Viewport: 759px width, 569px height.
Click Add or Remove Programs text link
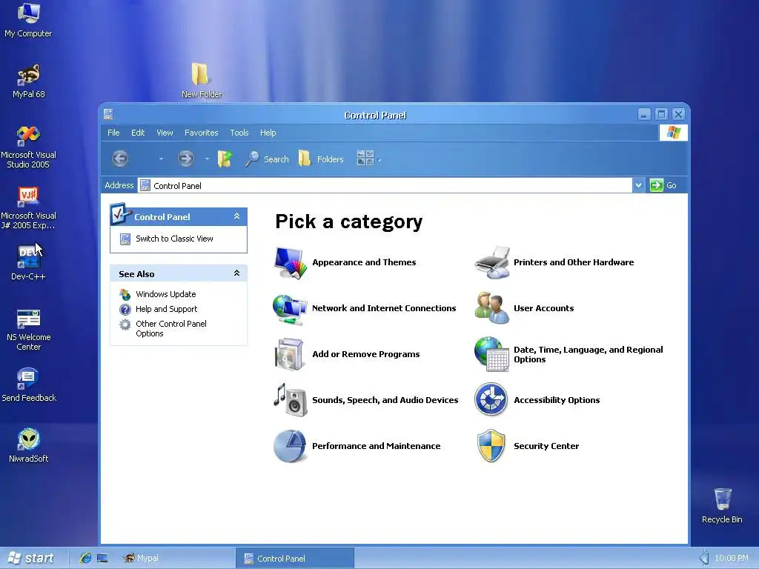point(366,354)
